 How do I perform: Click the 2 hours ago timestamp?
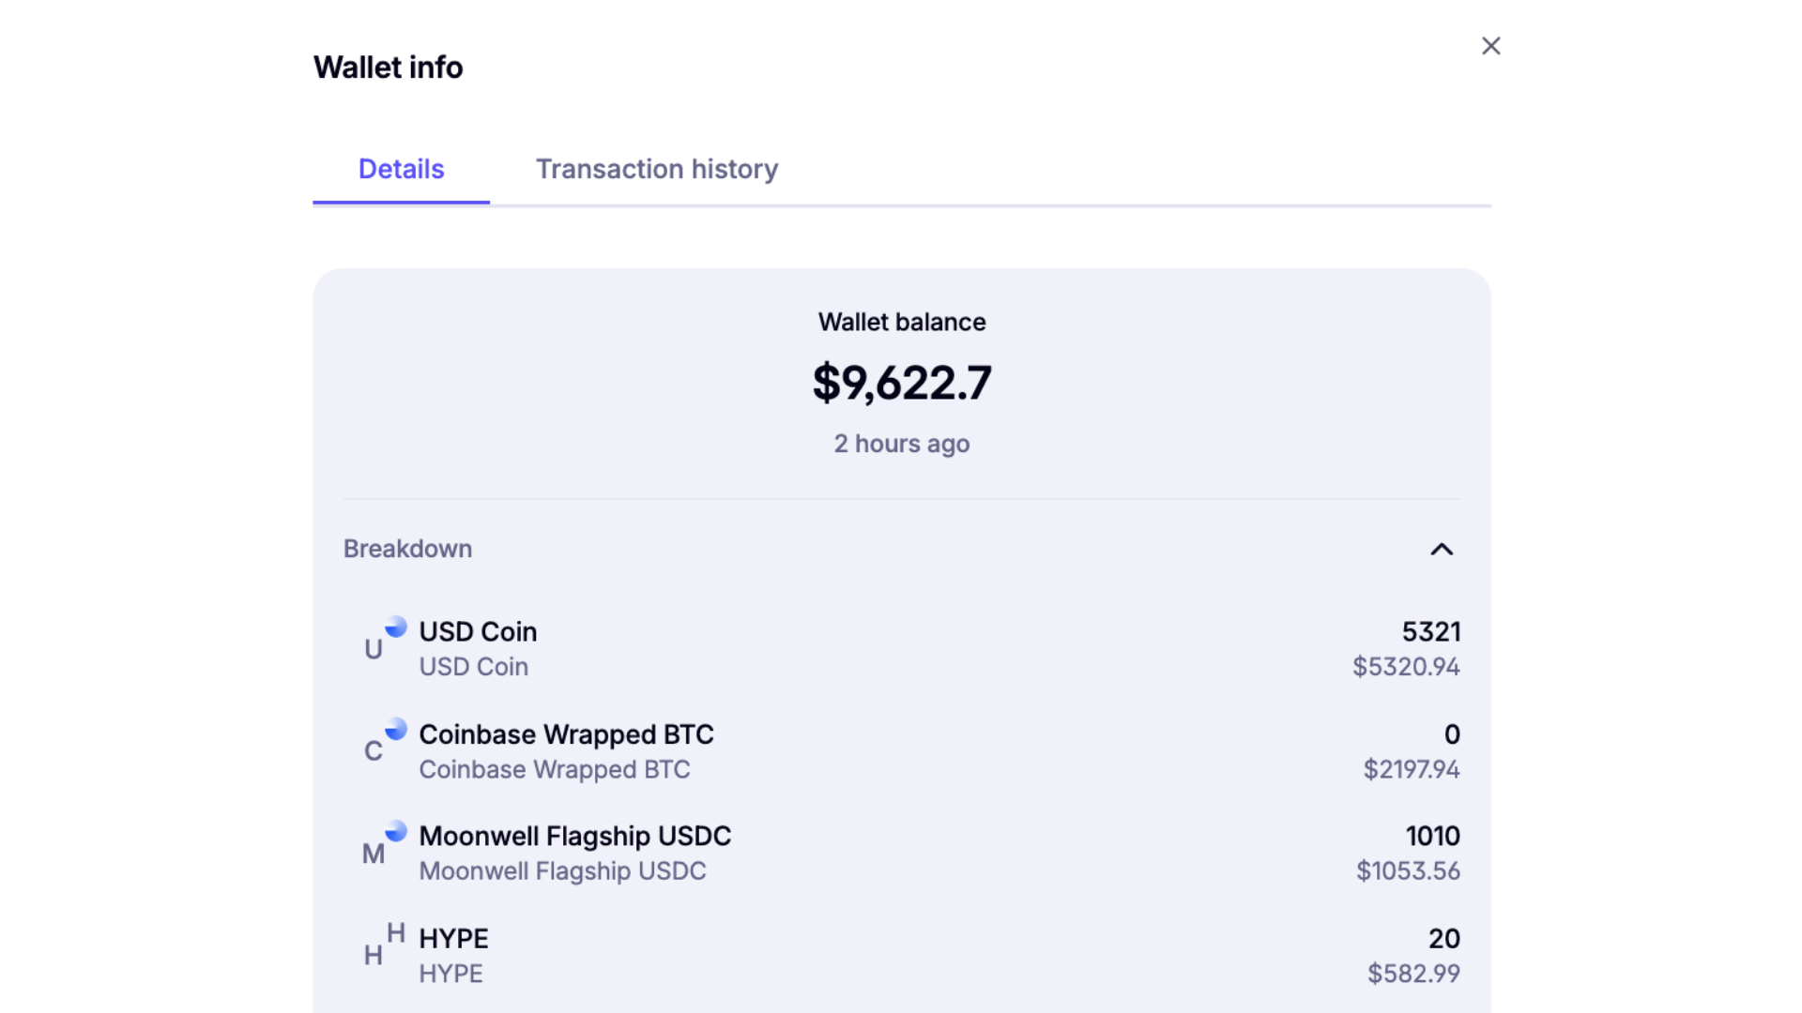point(901,444)
